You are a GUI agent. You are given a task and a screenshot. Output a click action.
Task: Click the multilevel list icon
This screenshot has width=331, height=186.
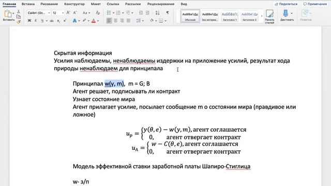point(128,13)
